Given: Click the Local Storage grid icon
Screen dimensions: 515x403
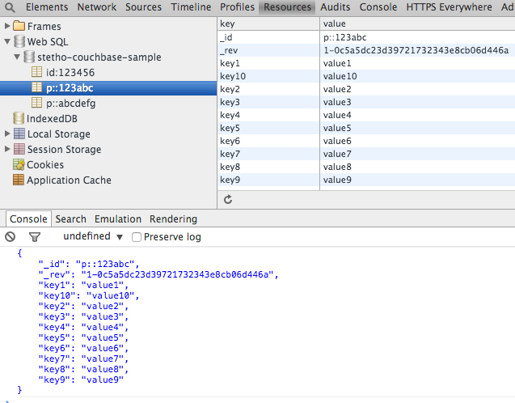Looking at the screenshot, I should tap(19, 134).
